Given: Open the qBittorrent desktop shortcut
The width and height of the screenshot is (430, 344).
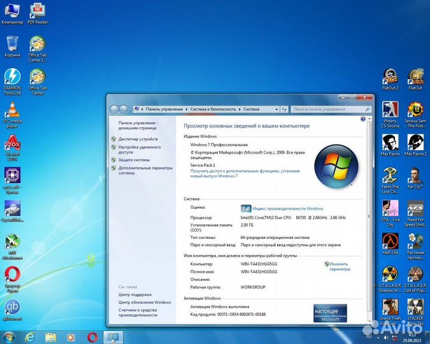Looking at the screenshot, I should [12, 308].
